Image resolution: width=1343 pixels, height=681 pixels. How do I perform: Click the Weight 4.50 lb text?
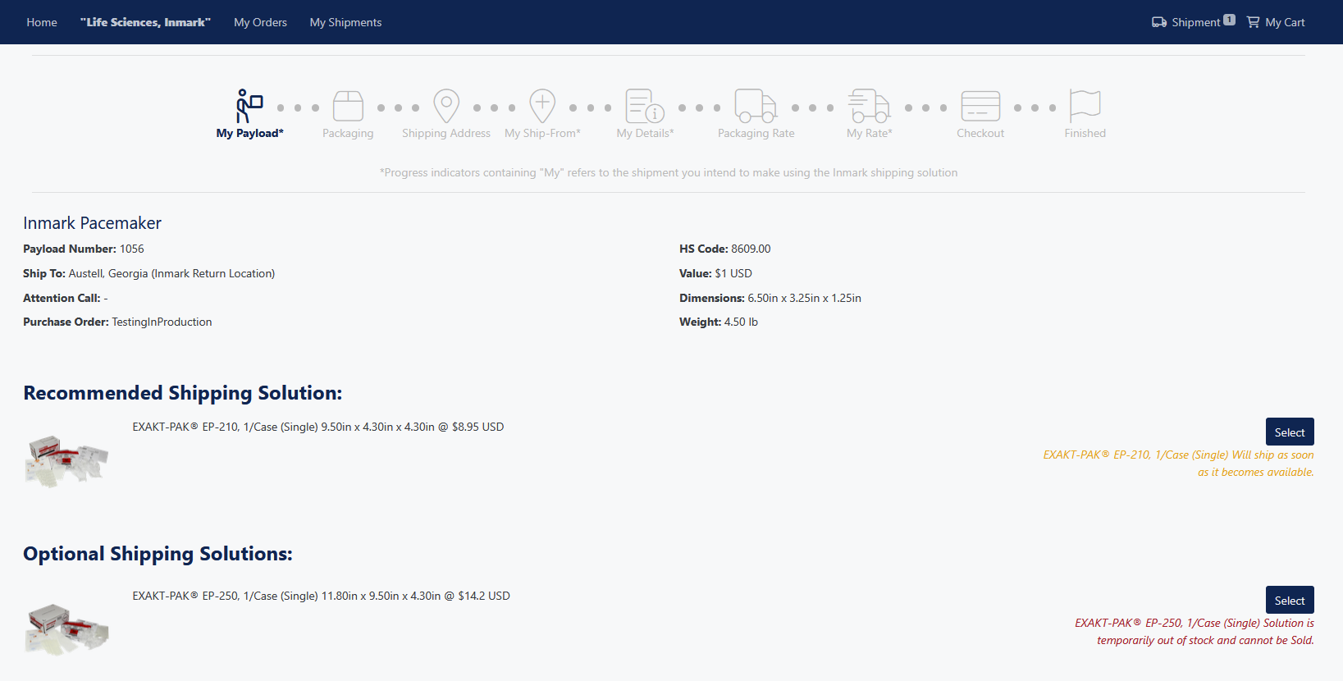(718, 322)
